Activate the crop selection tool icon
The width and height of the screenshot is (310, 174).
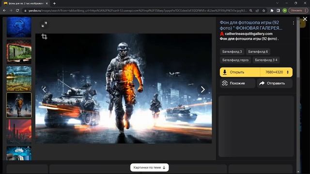coord(44,37)
